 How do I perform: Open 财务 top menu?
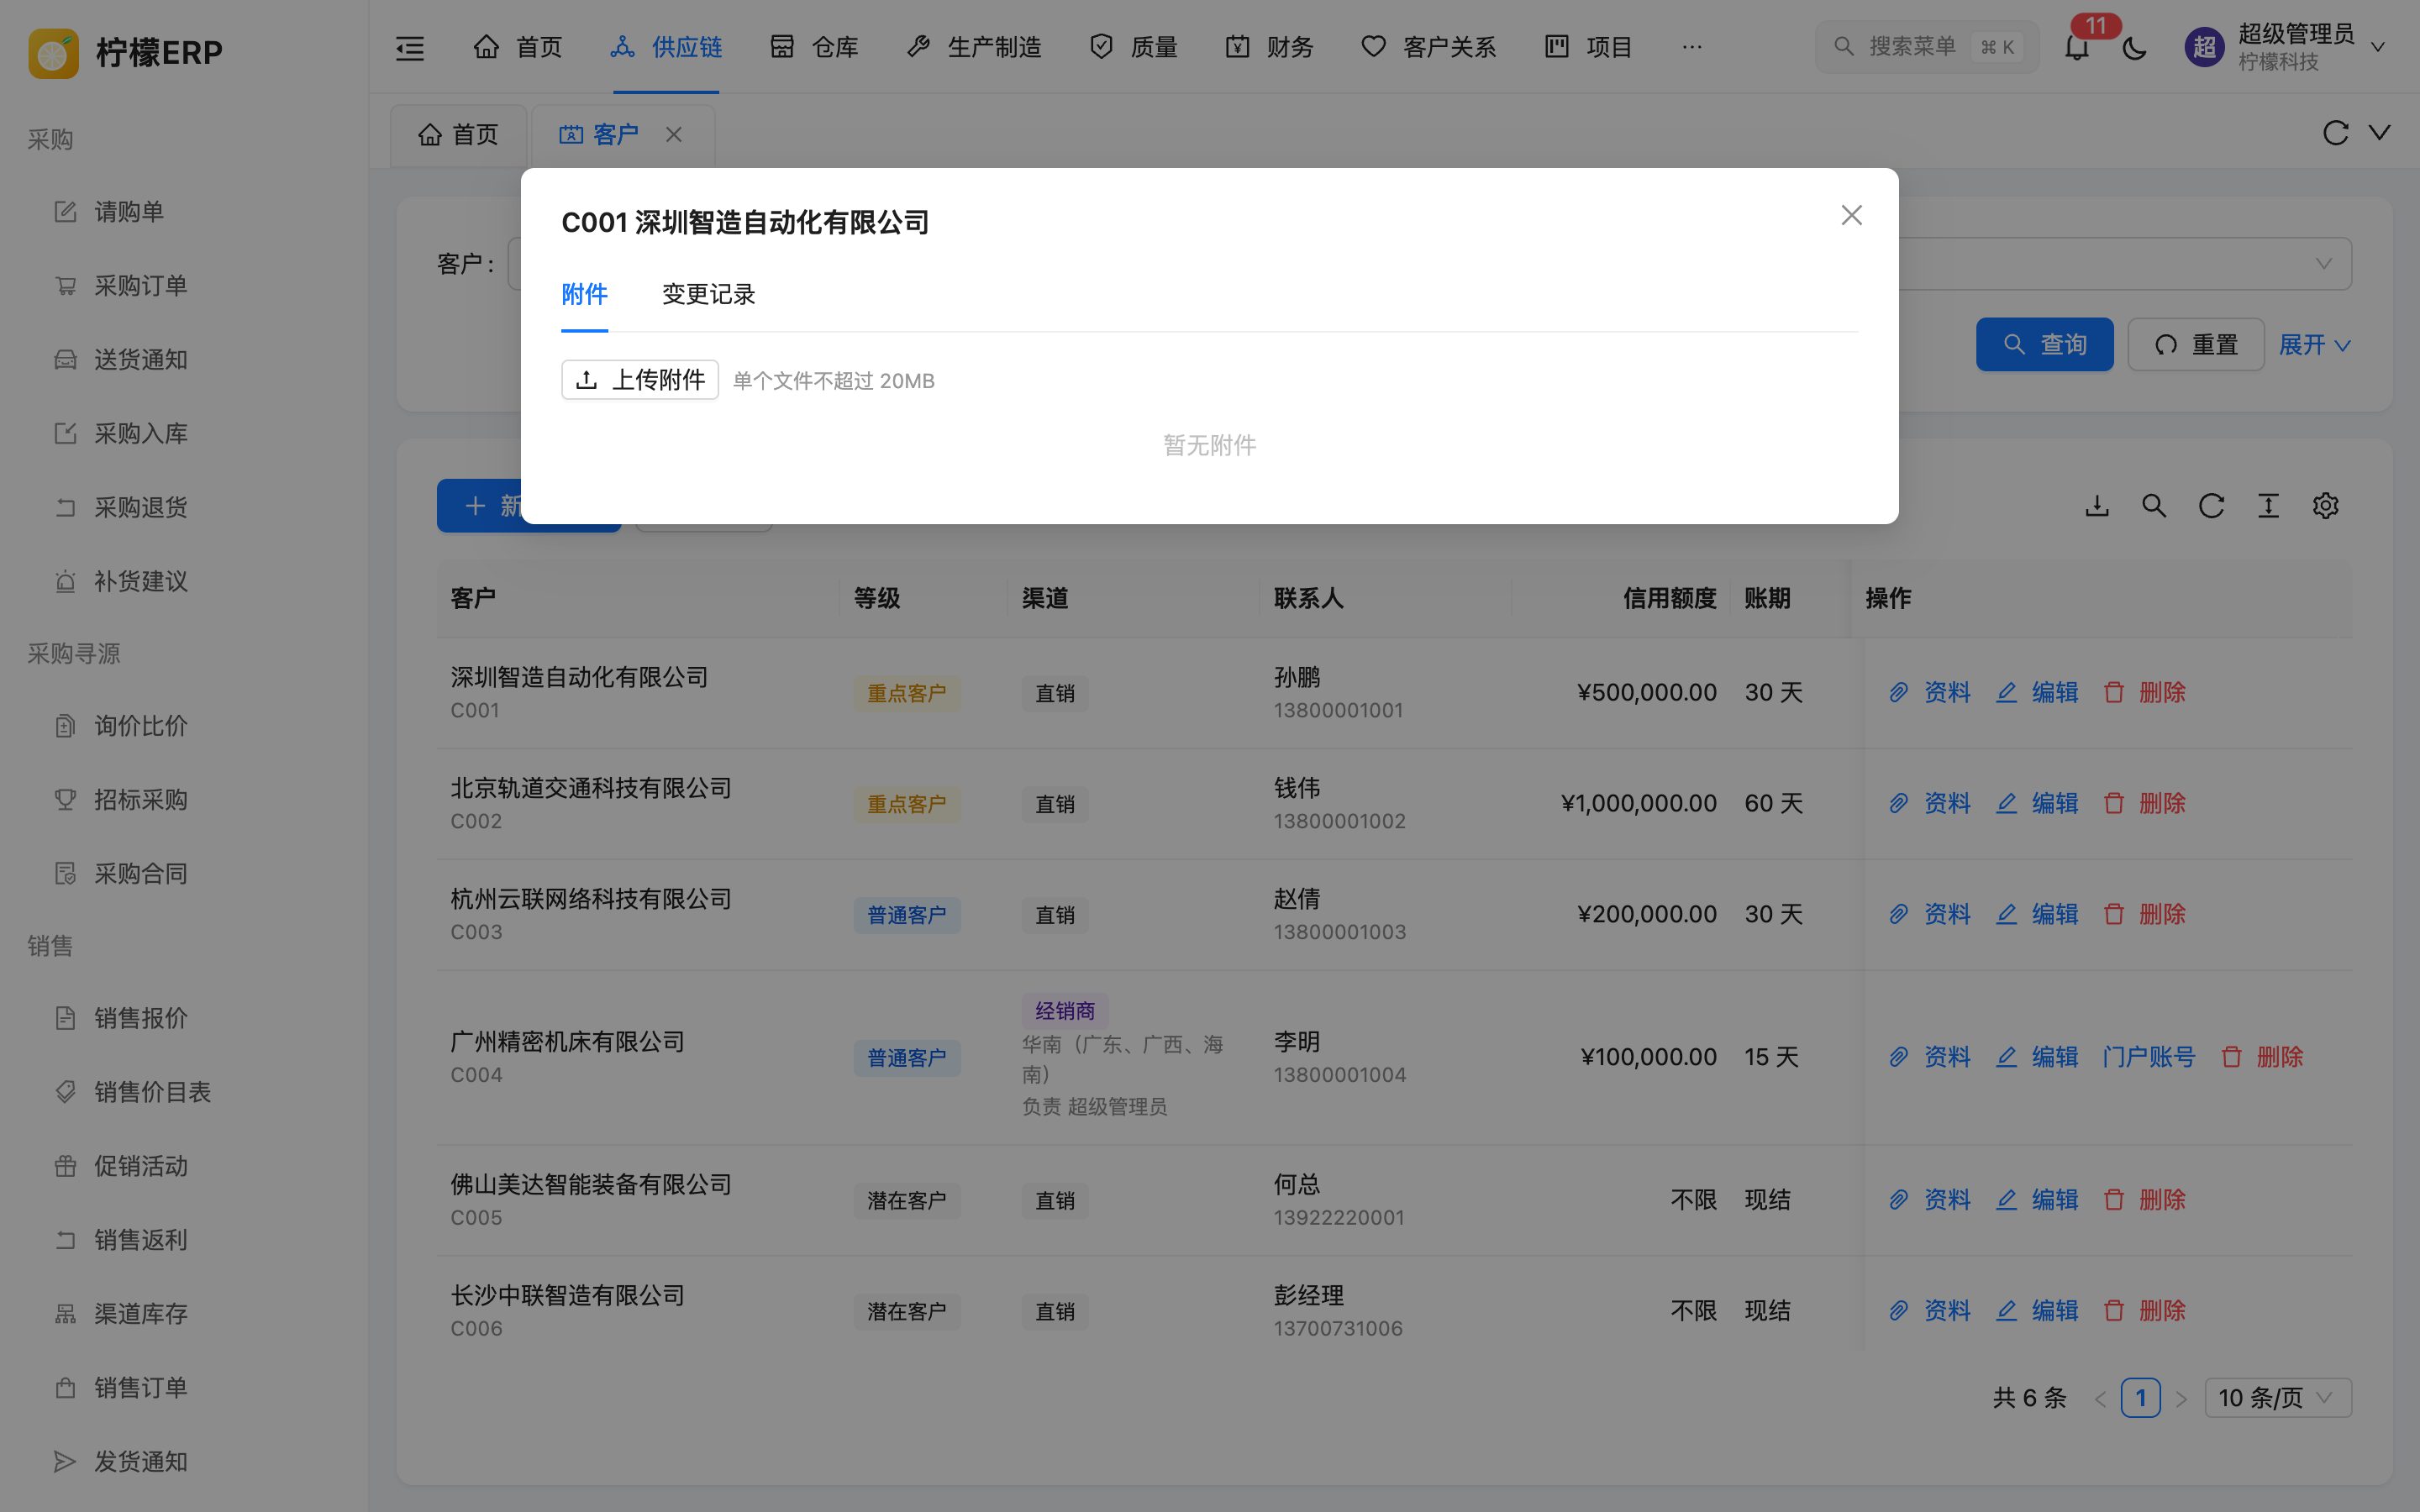pos(1269,47)
